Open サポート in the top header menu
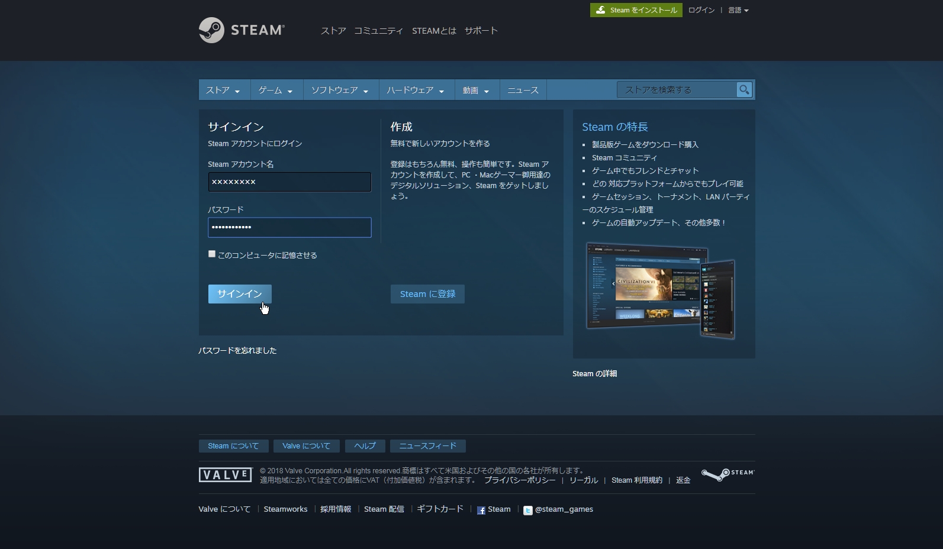The width and height of the screenshot is (943, 549). pos(481,31)
